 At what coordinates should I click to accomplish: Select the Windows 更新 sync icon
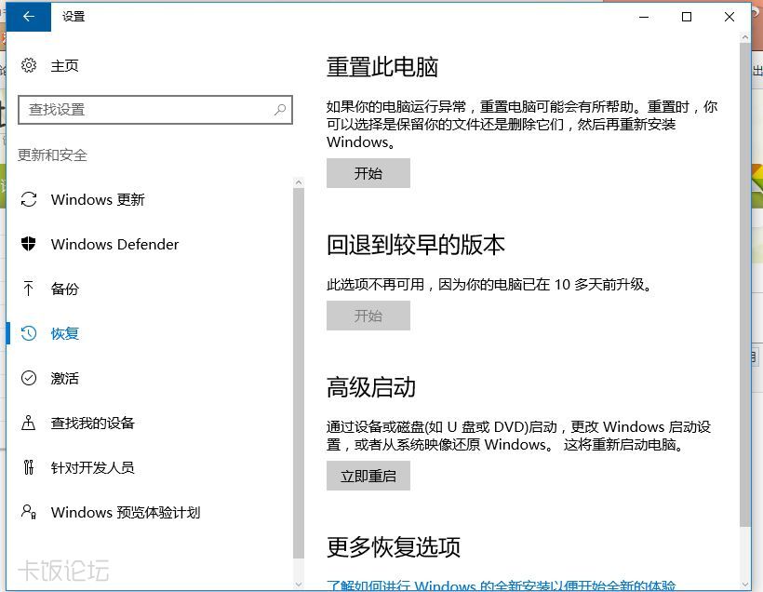click(29, 199)
